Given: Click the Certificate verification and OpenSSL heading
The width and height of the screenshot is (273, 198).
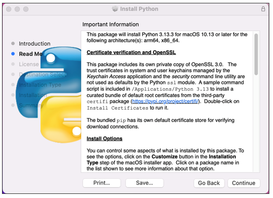Looking at the screenshot, I should 131,52.
